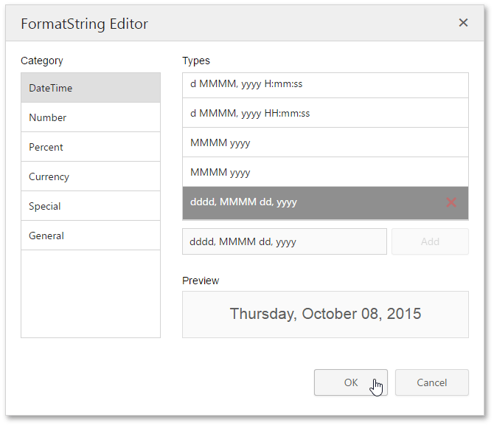Select the d MMMM, yyyy H:mm:ss format
494x426 pixels.
pos(324,84)
